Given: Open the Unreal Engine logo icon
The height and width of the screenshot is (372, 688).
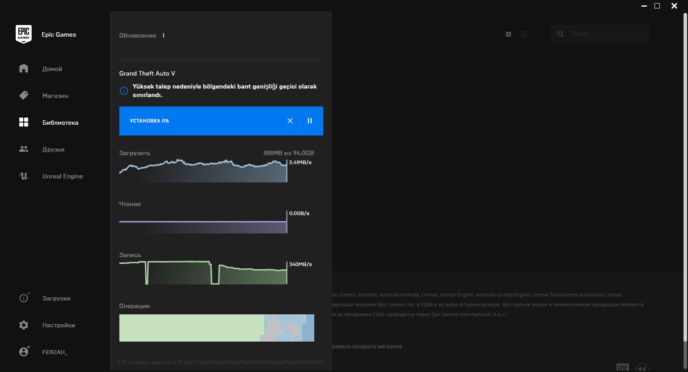Looking at the screenshot, I should click(x=24, y=176).
